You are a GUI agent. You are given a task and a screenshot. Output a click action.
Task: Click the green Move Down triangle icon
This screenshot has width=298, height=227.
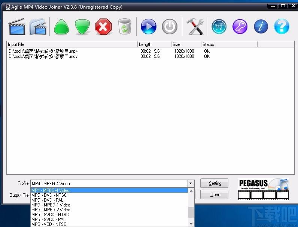pos(82,27)
